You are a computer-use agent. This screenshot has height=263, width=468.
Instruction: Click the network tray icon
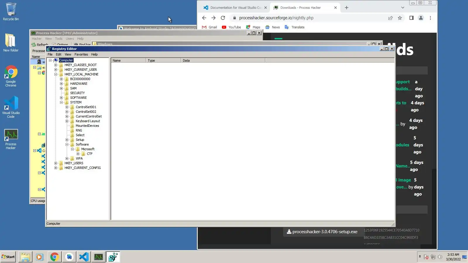point(433,257)
